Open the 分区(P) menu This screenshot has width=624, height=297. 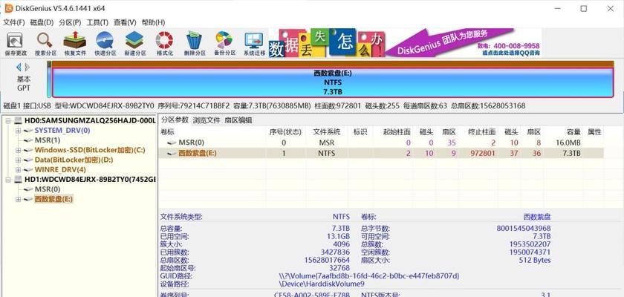[x=70, y=22]
